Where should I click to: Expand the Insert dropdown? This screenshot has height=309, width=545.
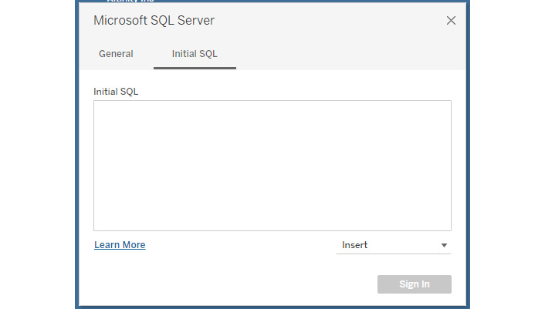point(394,245)
